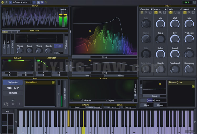Toggle the Chorus effect power button
This screenshot has width=197, height=134.
[156, 12]
